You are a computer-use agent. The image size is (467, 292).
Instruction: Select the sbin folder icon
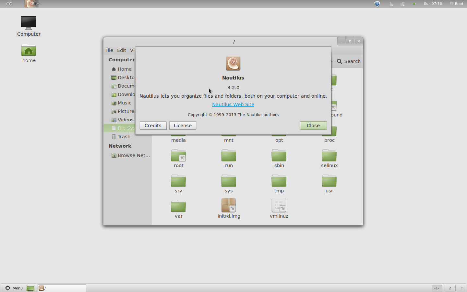click(x=279, y=156)
